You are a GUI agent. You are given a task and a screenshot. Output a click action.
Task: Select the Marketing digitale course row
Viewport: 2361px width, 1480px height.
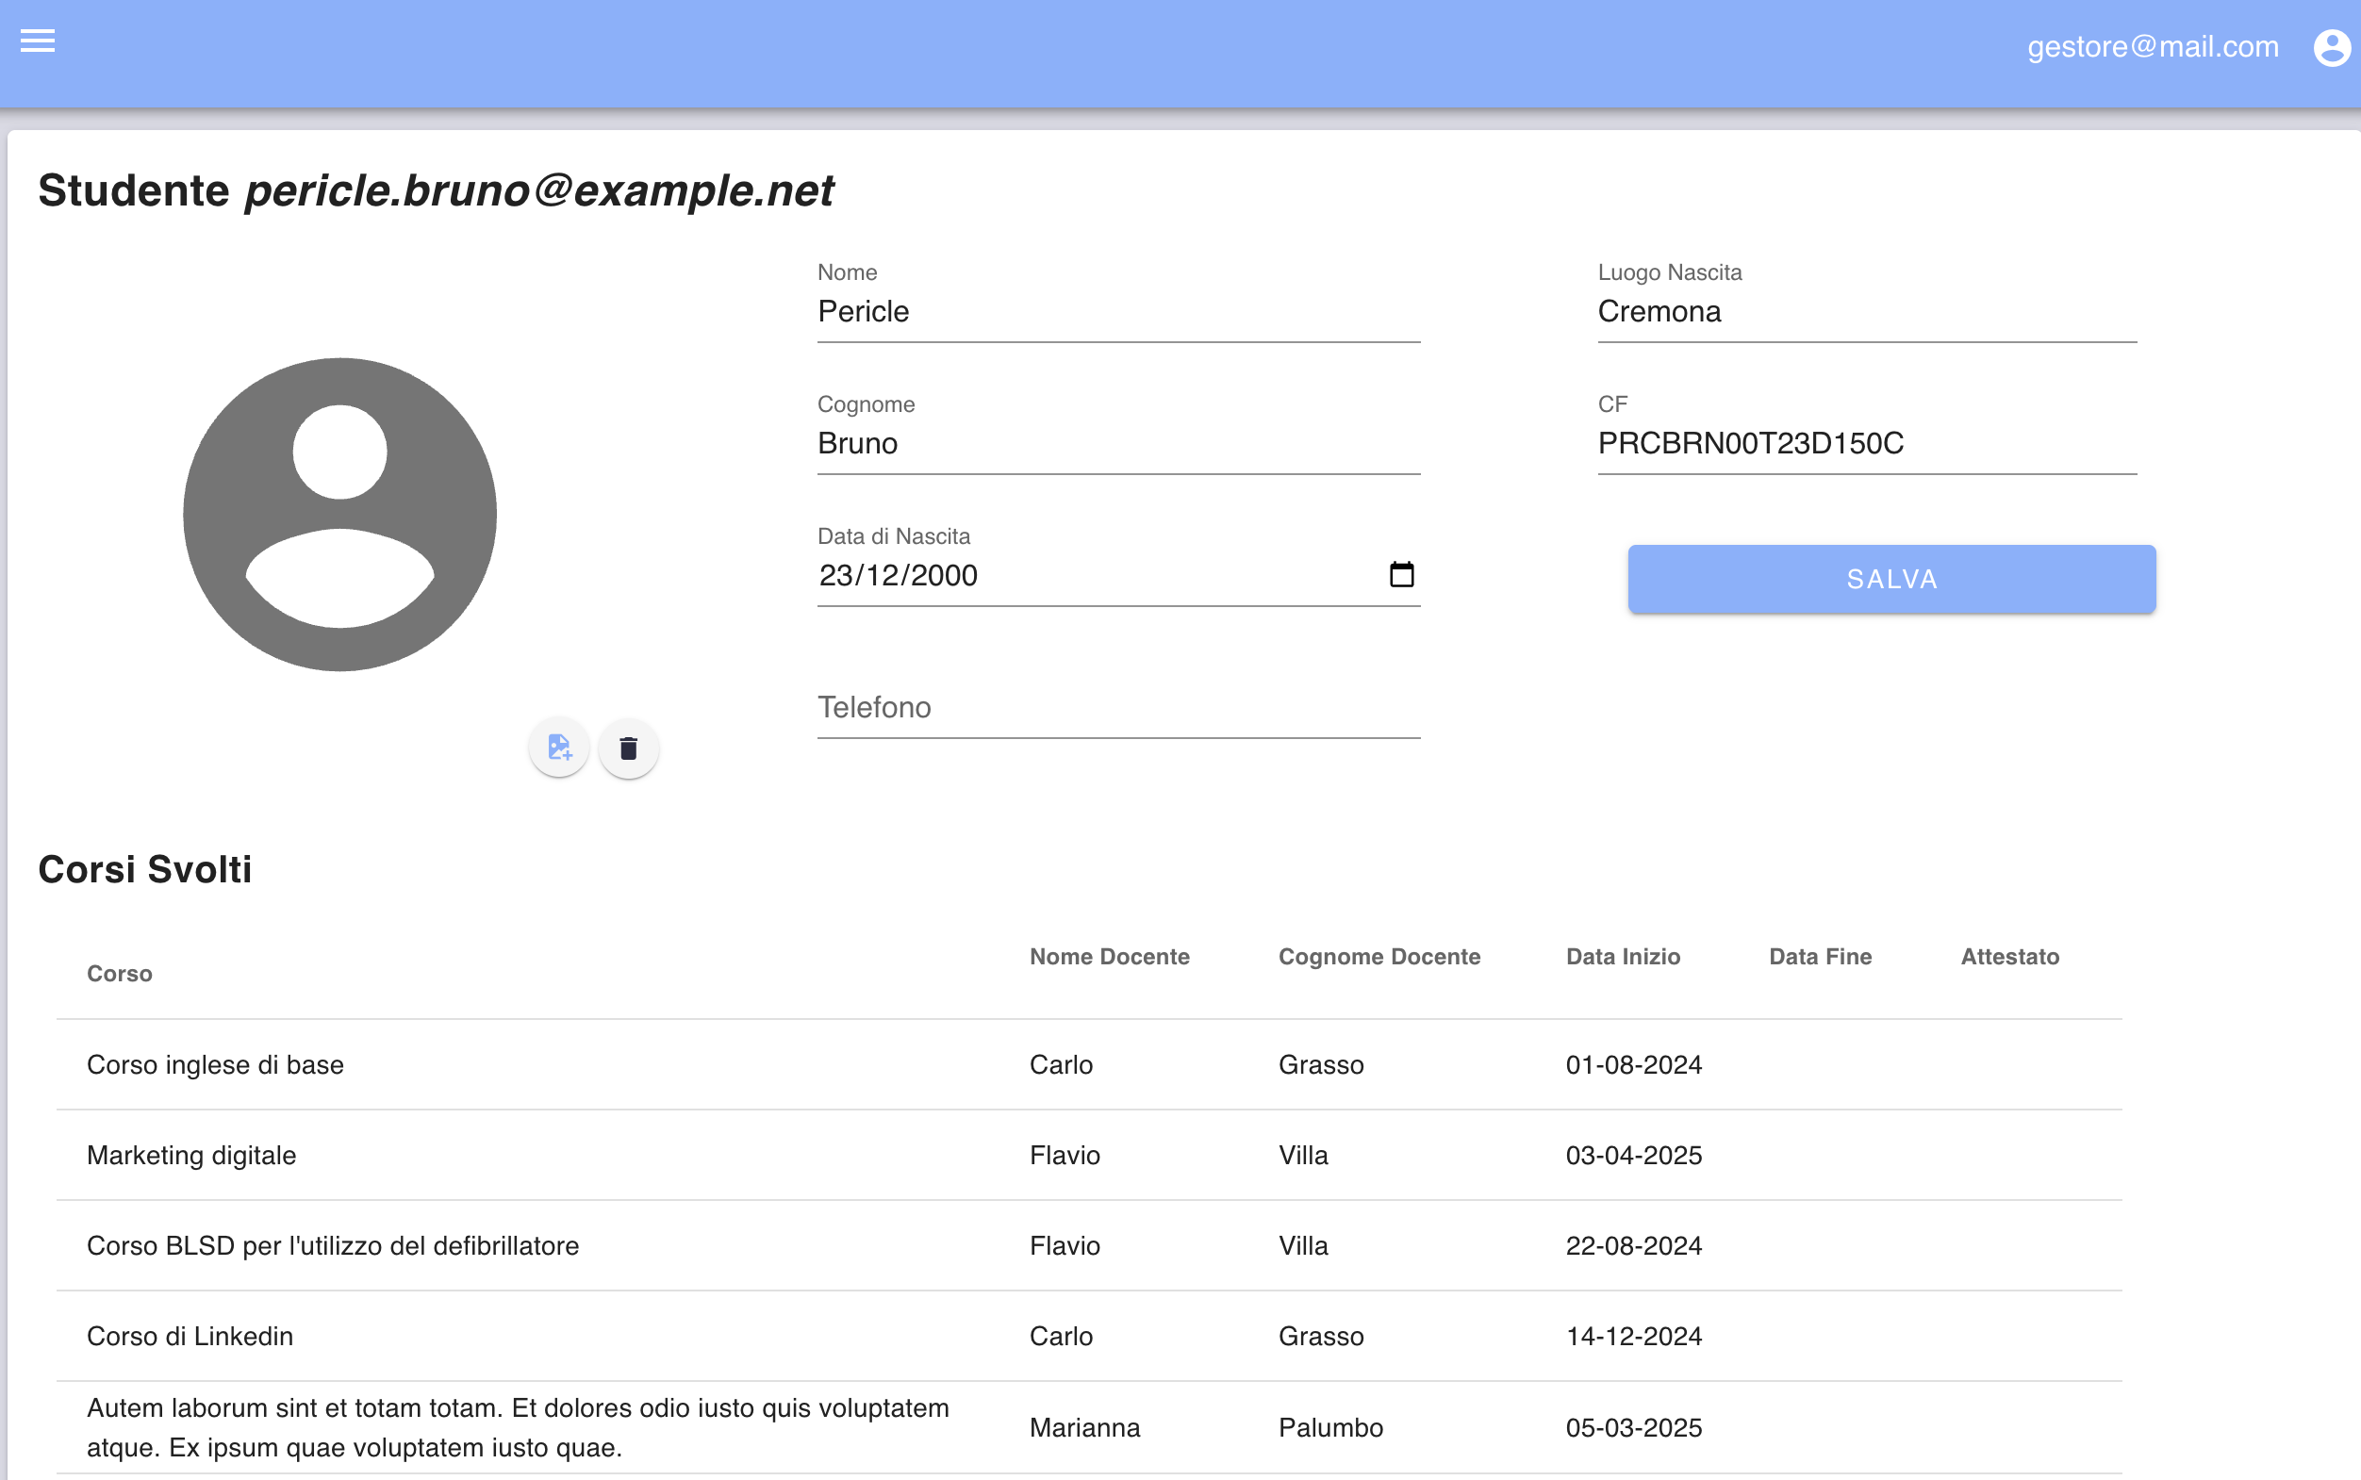click(191, 1155)
